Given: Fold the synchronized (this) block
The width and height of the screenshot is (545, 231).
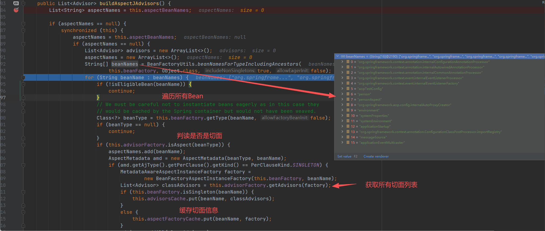Looking at the screenshot, I should (x=23, y=30).
